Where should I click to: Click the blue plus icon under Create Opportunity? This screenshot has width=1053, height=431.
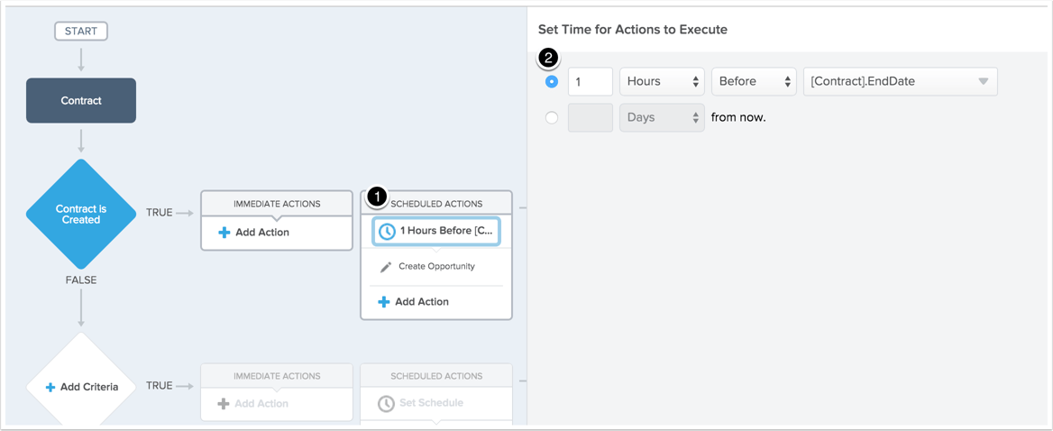click(383, 302)
